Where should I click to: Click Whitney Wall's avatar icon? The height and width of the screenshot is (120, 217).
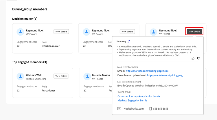pyautogui.click(x=20, y=76)
